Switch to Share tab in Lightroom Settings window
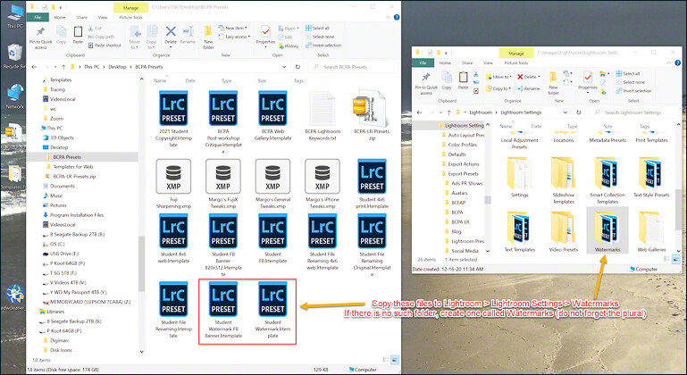 467,63
